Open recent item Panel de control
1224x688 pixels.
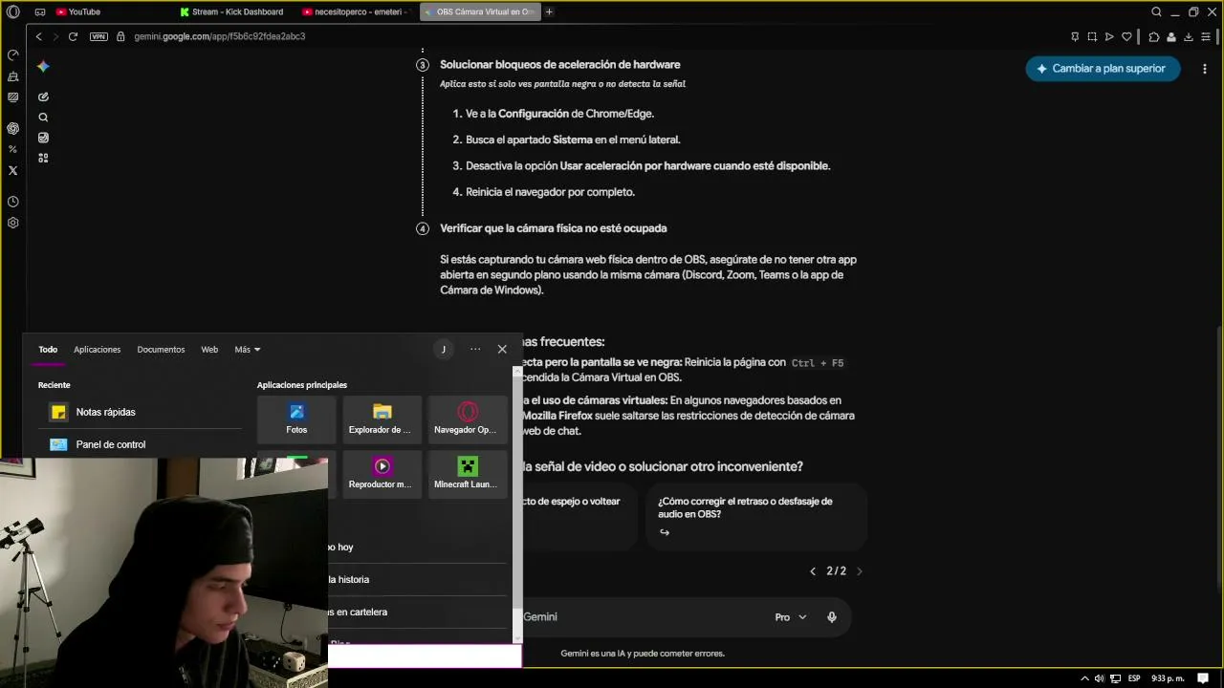click(x=139, y=444)
